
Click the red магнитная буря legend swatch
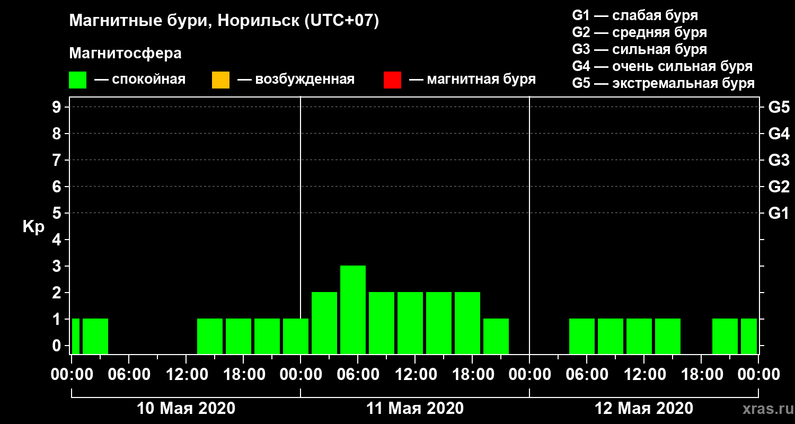[x=392, y=80]
